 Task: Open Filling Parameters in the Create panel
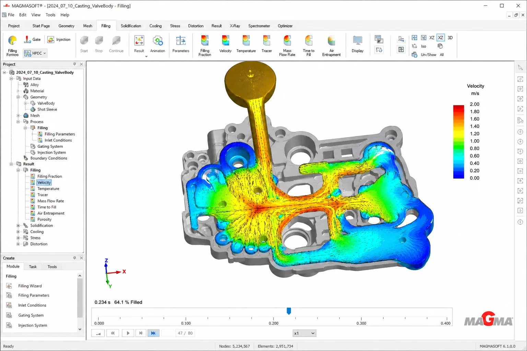34,295
